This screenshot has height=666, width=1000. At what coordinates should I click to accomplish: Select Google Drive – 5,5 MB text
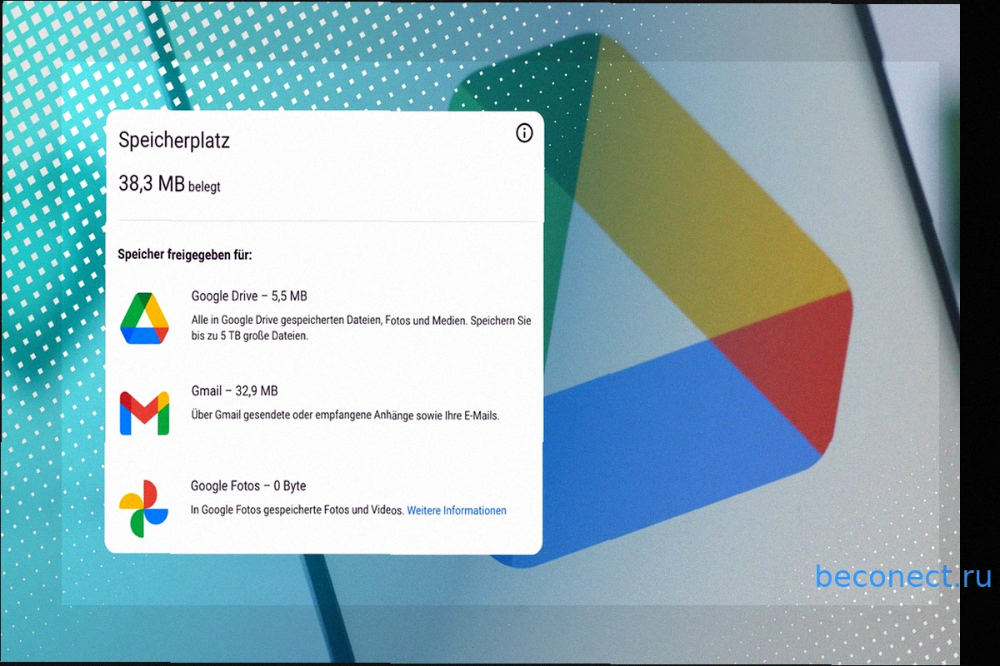click(249, 296)
